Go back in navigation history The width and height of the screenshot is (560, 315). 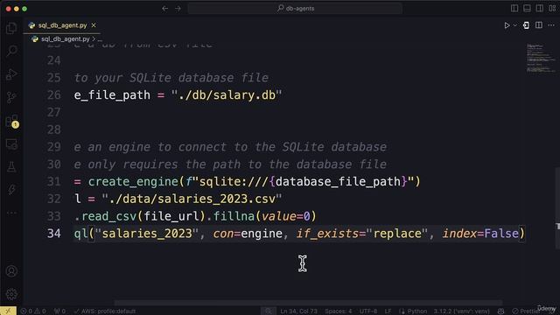tap(164, 8)
